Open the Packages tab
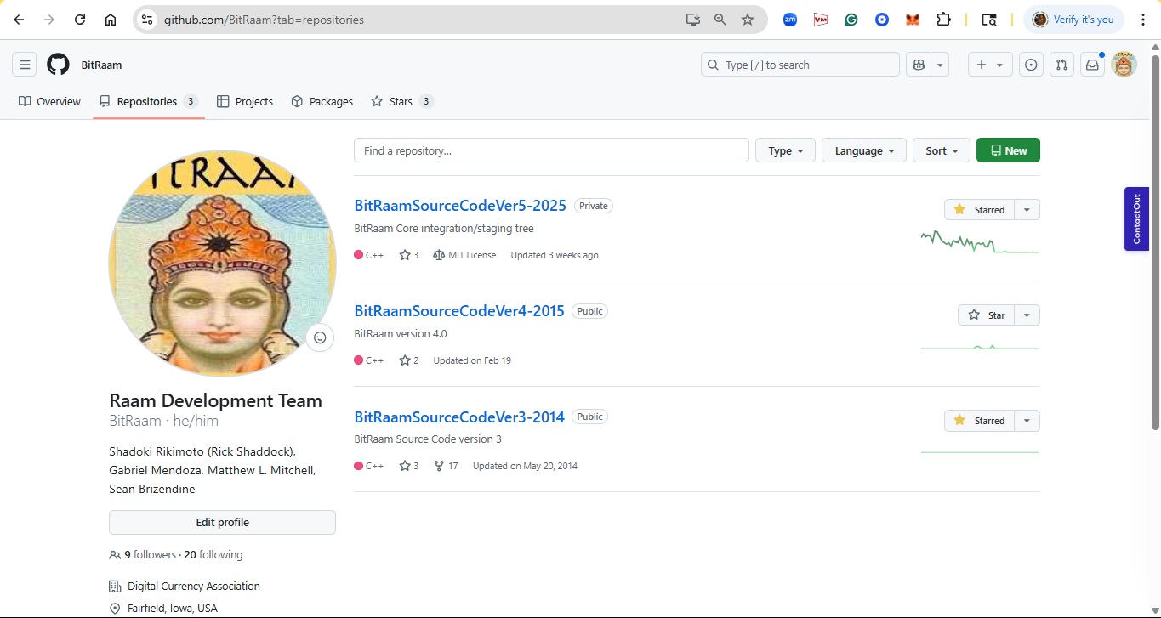The height and width of the screenshot is (618, 1161). (322, 101)
